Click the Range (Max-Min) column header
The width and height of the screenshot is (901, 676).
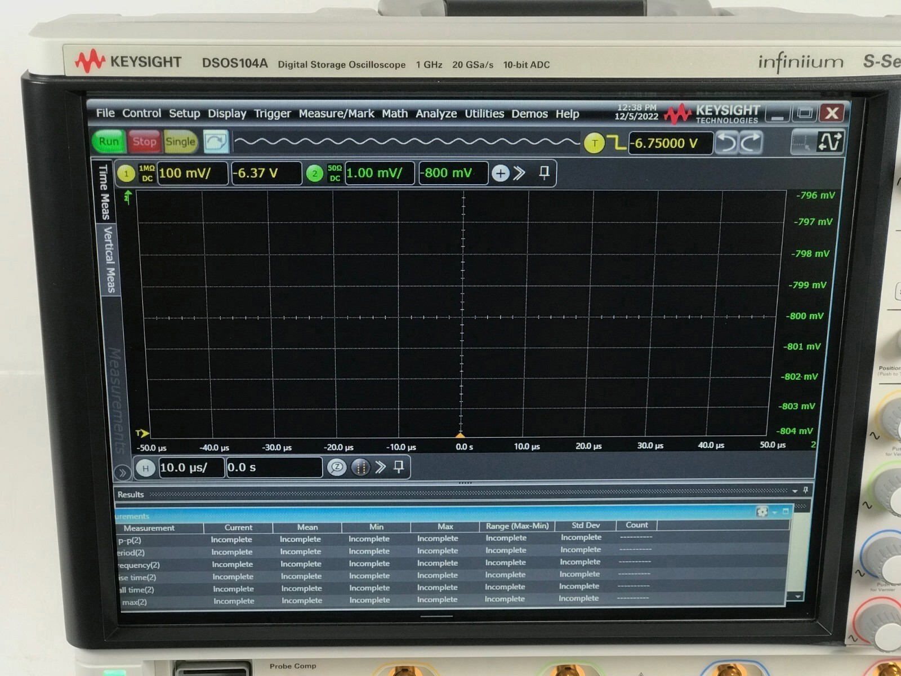point(517,526)
